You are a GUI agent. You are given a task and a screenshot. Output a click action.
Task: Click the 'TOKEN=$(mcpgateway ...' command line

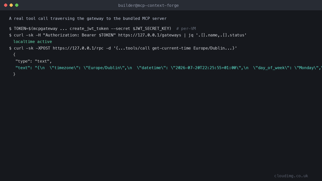tap(102, 29)
